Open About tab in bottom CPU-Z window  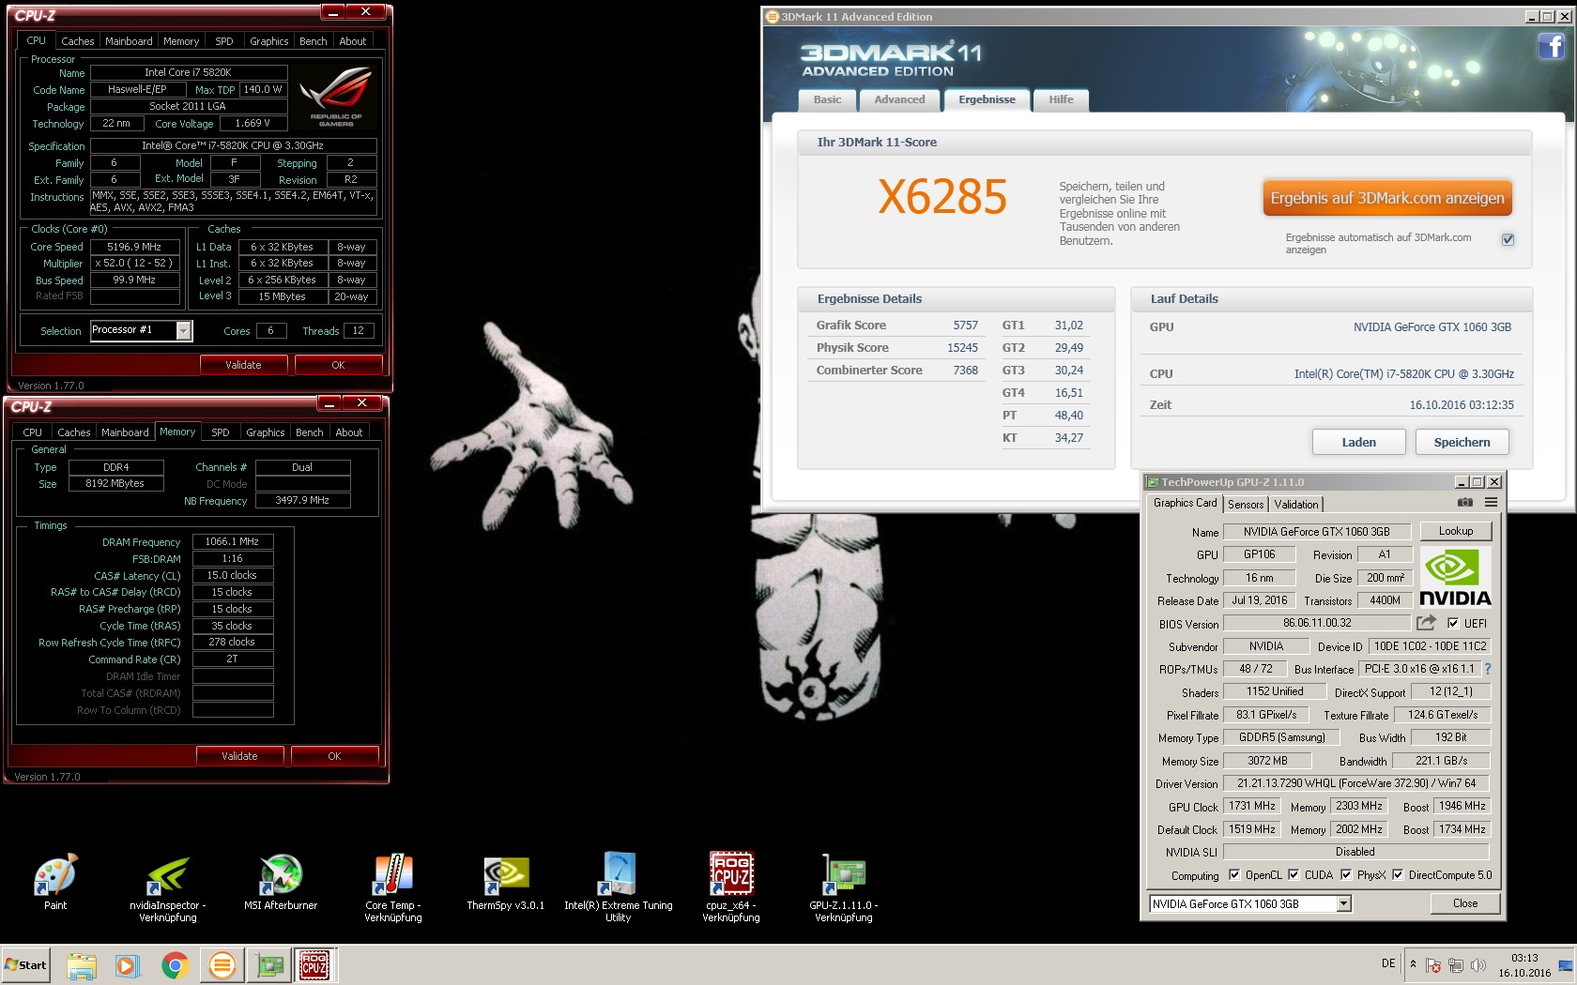tap(348, 432)
